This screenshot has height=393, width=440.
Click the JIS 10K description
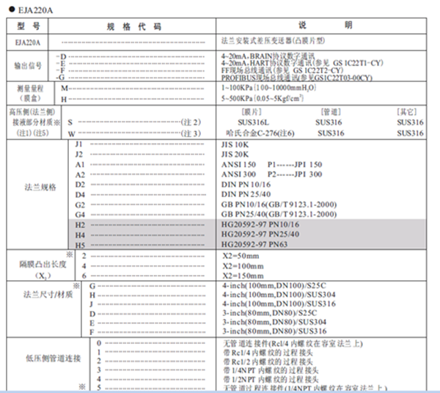235,144
